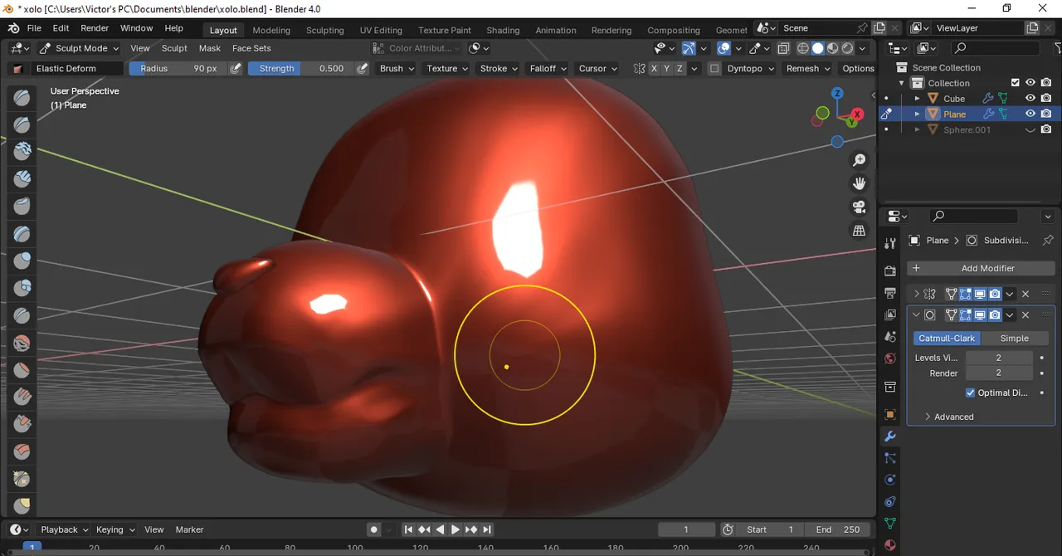Open the Render properties tab
1062x556 pixels.
pyautogui.click(x=890, y=271)
